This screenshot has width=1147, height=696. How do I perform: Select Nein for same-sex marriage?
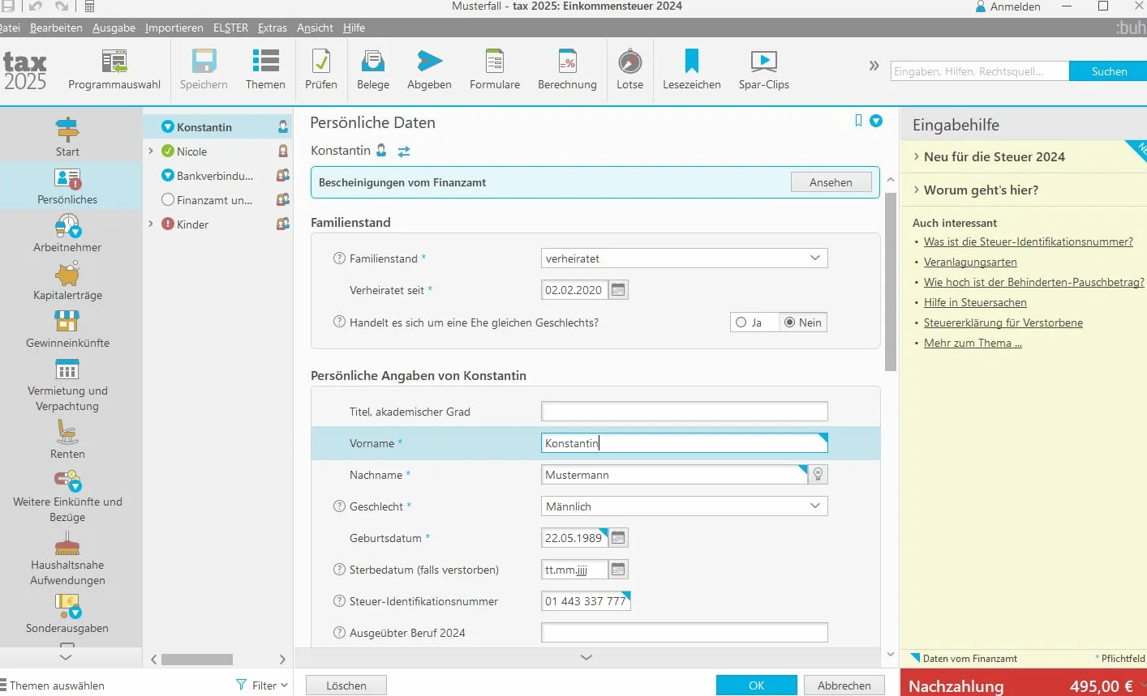pyautogui.click(x=803, y=322)
